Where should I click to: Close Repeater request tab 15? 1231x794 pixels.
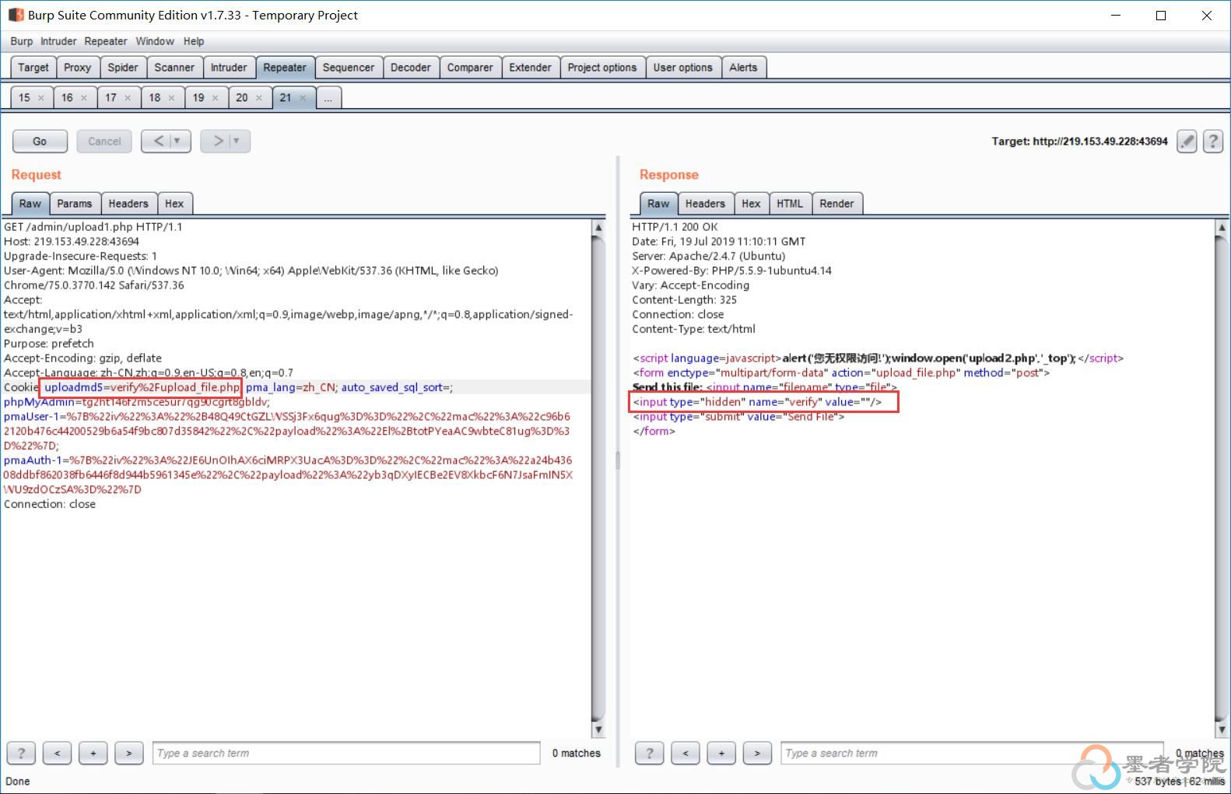tap(41, 98)
